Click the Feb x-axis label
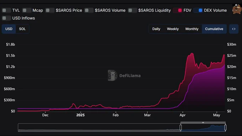 [116, 115]
